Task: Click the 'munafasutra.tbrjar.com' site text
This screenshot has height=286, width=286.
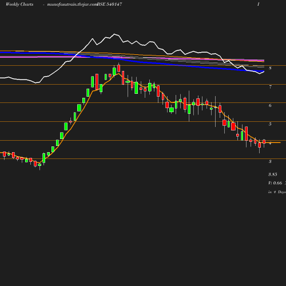Action: [72, 4]
